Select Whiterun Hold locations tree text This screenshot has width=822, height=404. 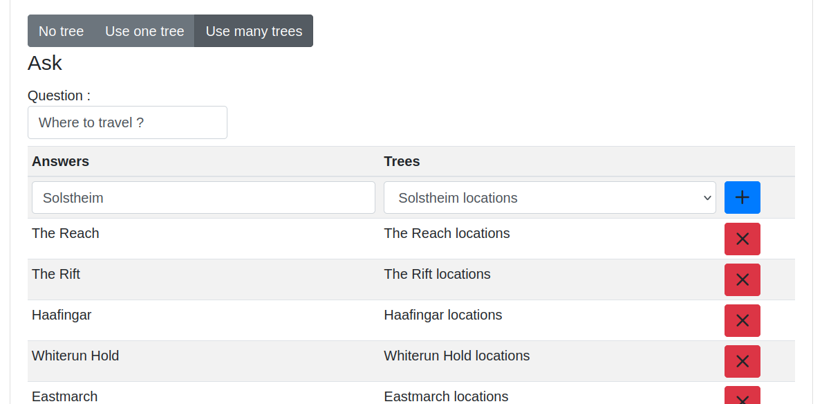point(456,356)
